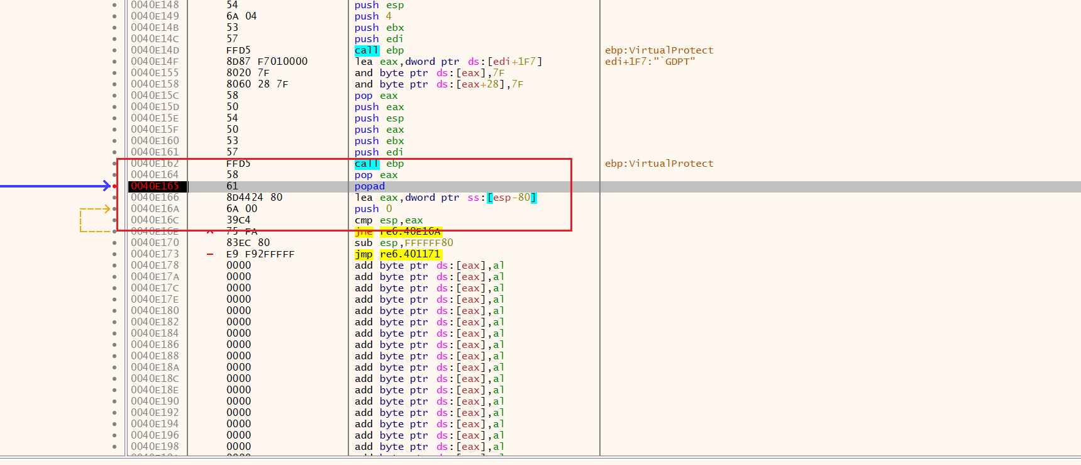Click the edi+1F7 GDPT comment

650,62
